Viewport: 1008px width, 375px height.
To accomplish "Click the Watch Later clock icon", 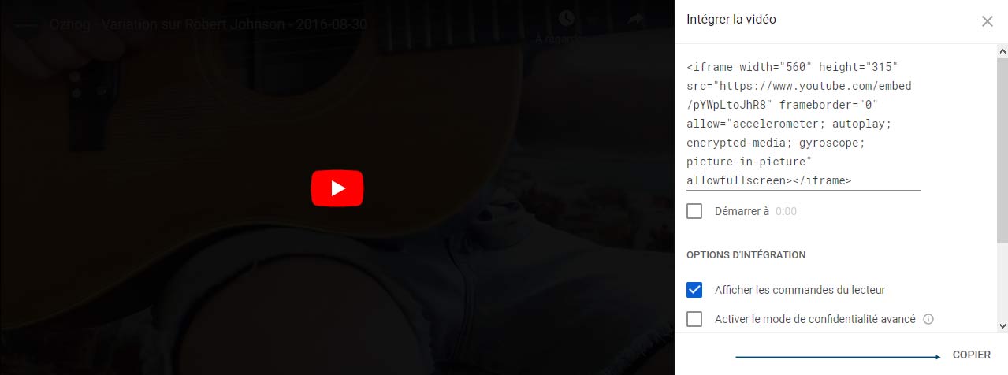I will [x=566, y=18].
